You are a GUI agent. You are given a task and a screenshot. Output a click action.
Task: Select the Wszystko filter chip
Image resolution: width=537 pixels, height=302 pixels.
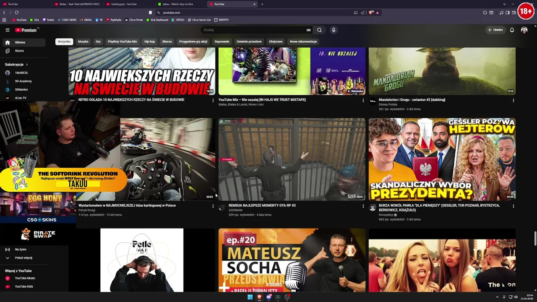(64, 42)
